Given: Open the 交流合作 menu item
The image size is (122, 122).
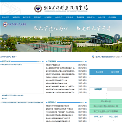Looking at the screenshot, I should tap(59, 17).
